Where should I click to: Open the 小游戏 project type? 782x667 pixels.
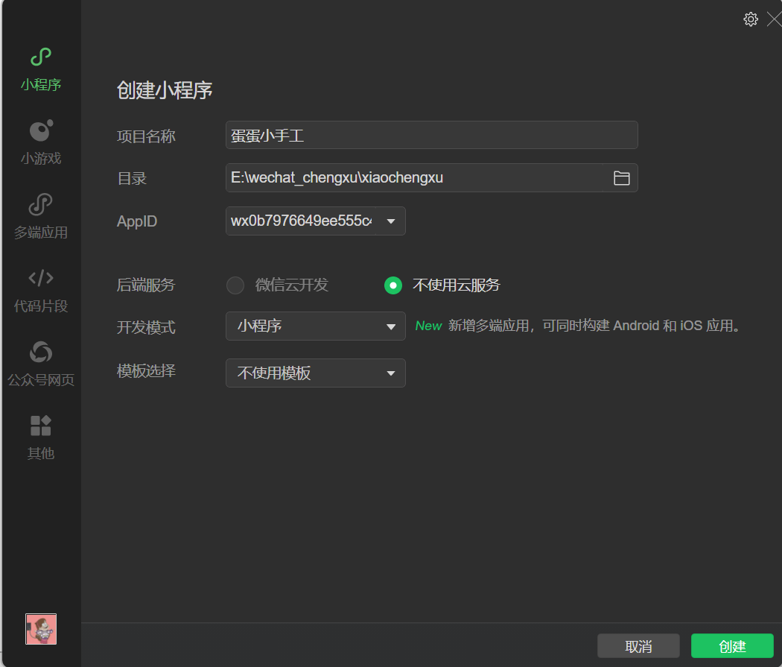click(41, 142)
